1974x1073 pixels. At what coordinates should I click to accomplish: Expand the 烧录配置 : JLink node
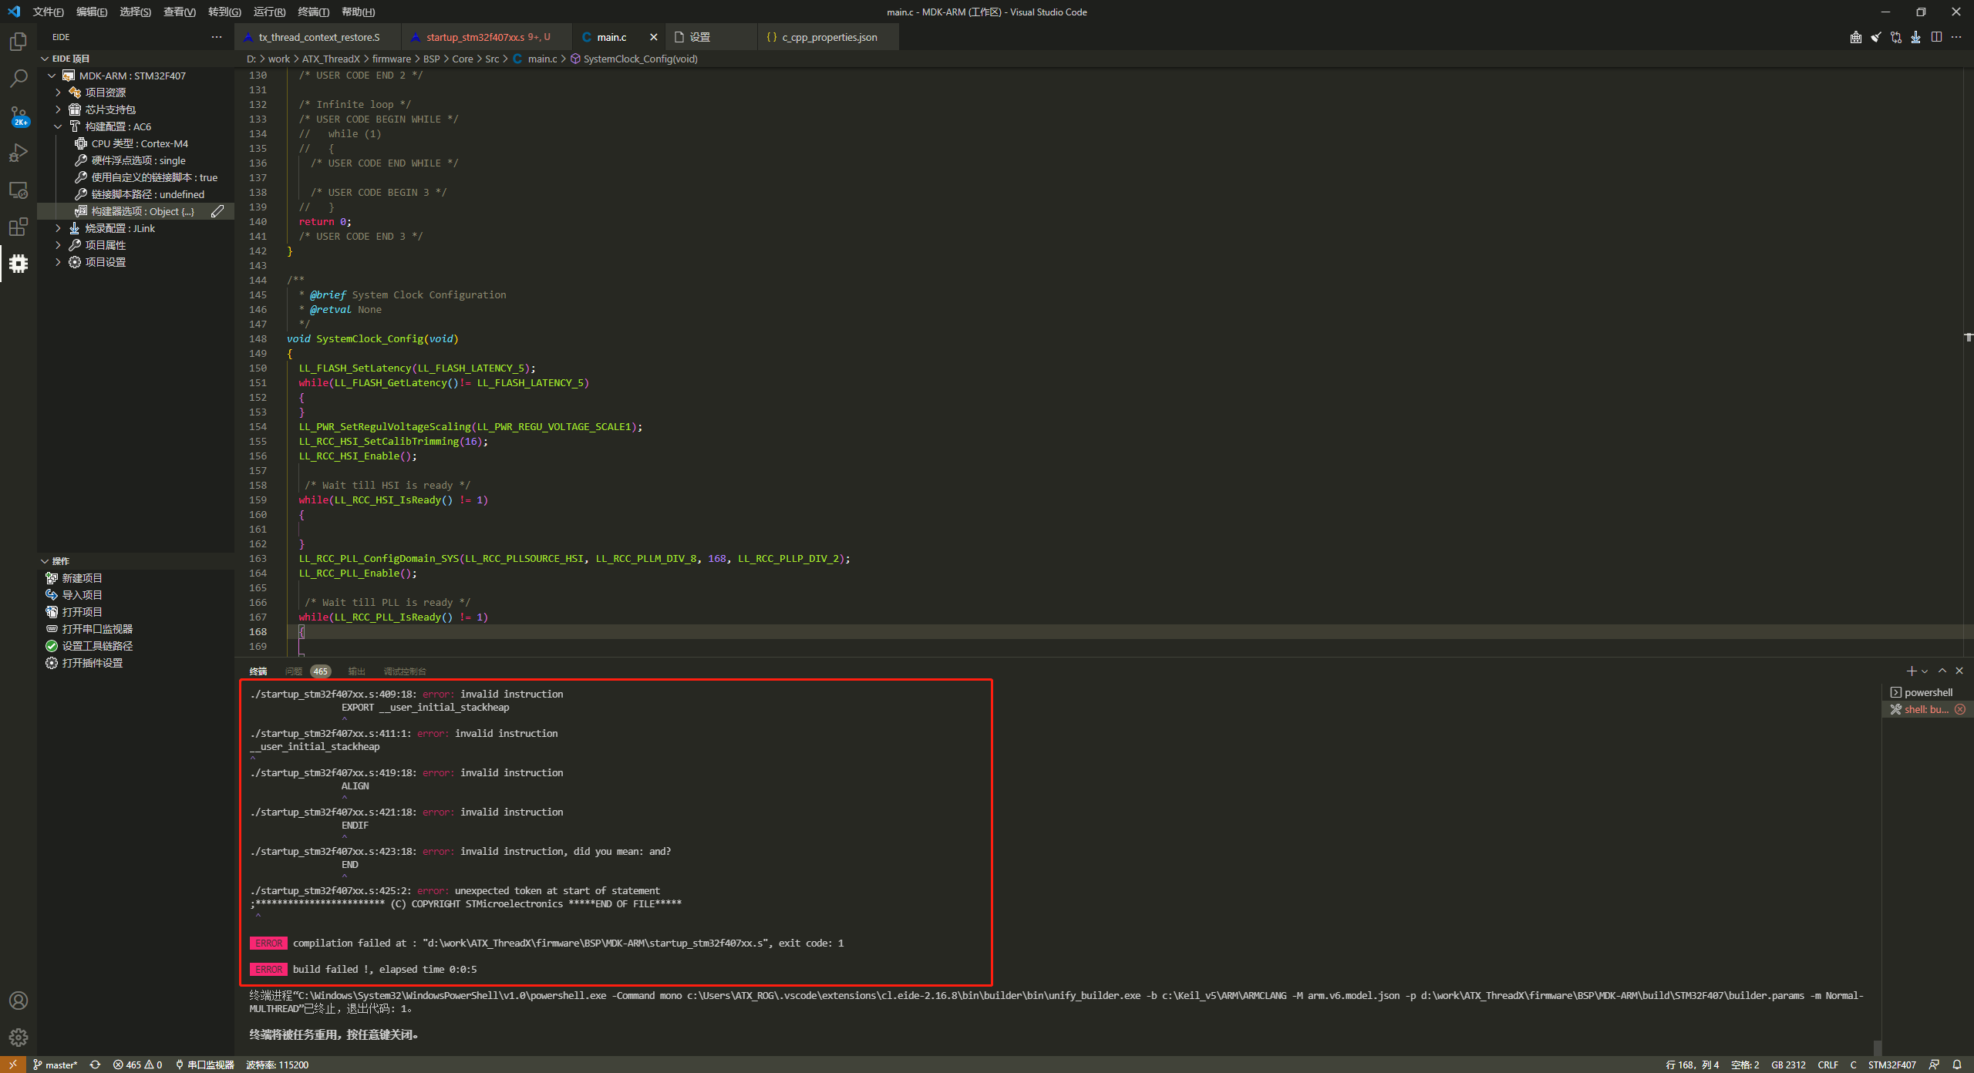pyautogui.click(x=58, y=227)
